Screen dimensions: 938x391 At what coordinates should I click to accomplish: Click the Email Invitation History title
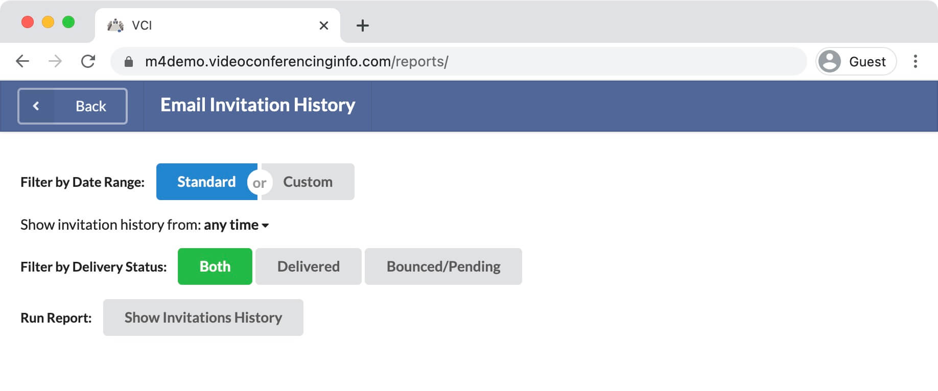coord(257,105)
